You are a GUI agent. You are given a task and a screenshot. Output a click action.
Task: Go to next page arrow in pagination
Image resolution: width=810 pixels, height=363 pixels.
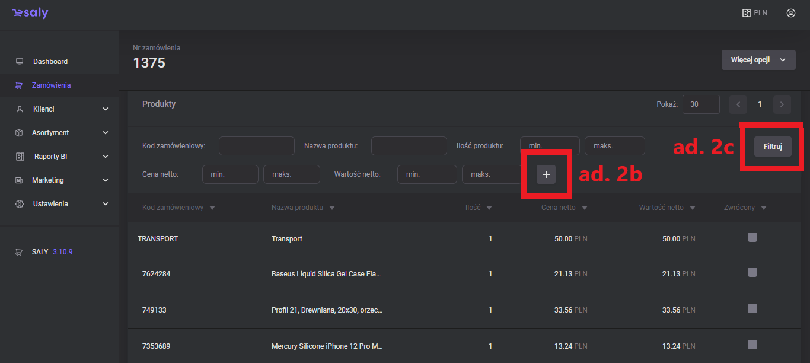click(x=782, y=104)
